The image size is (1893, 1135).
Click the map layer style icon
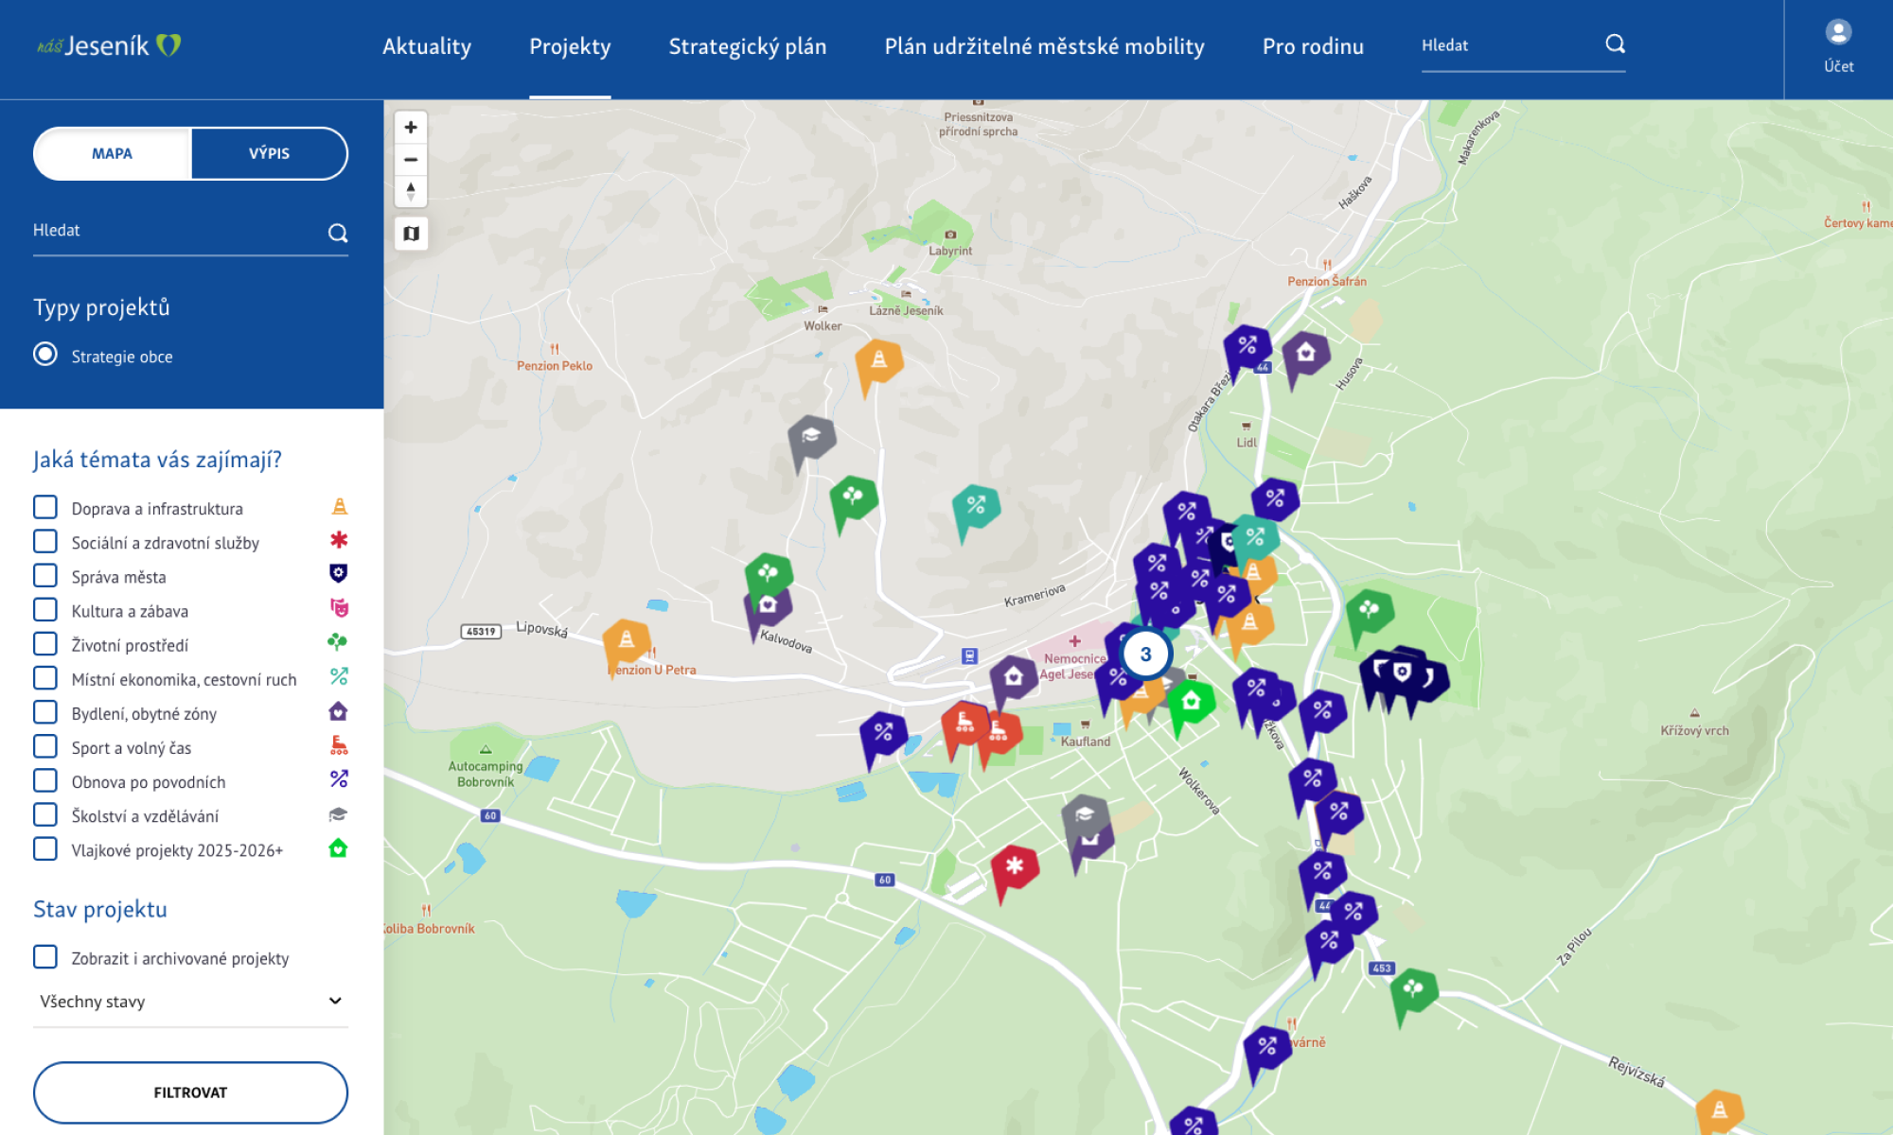pos(411,234)
